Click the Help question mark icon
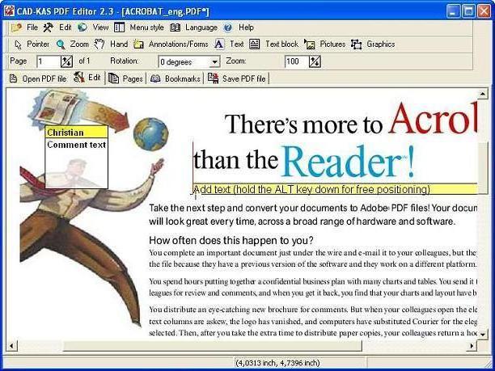This screenshot has width=495, height=371. tap(227, 27)
